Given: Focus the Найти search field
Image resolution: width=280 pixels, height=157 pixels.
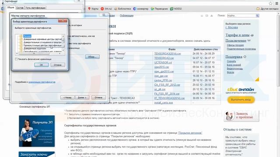Looking at the screenshot, I should point(241,16).
